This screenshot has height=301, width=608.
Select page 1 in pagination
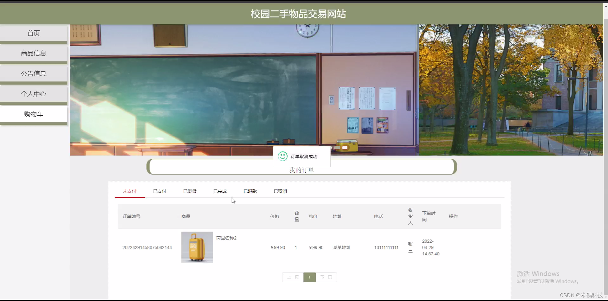click(x=309, y=277)
